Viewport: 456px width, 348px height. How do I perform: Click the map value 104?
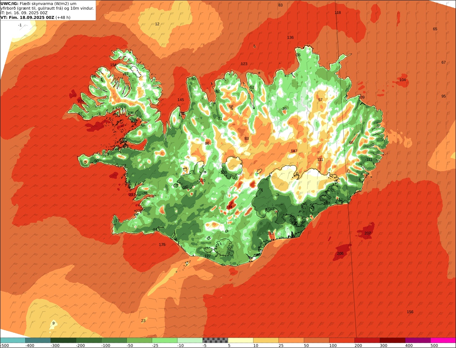[x=403, y=80]
